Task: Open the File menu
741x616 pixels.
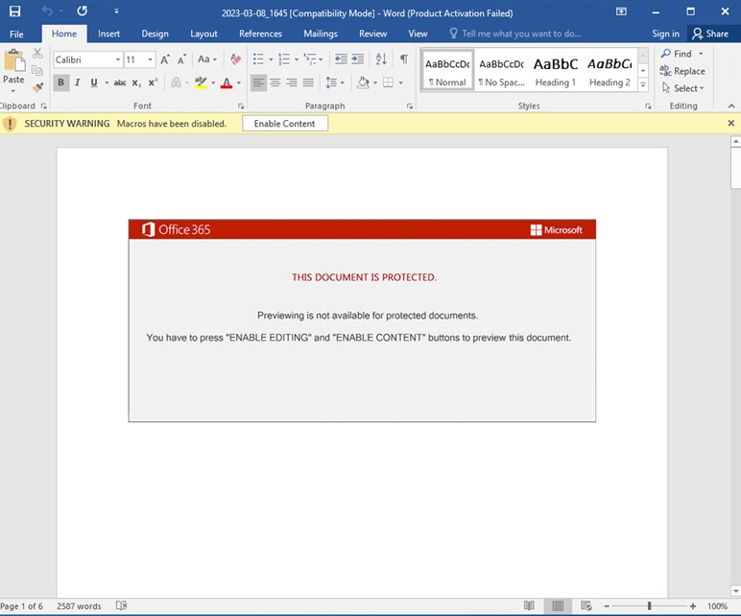Action: pyautogui.click(x=16, y=34)
